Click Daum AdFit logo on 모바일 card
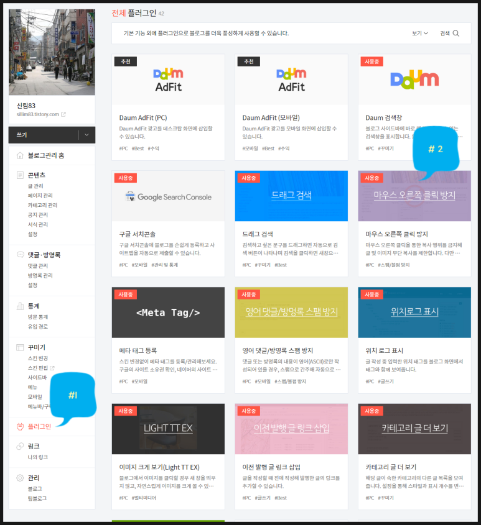The image size is (481, 525). click(x=291, y=80)
